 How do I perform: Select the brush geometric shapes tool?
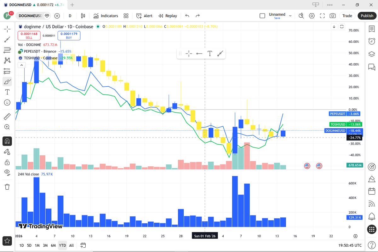(x=7, y=82)
